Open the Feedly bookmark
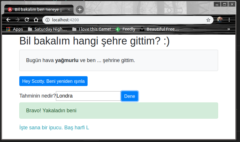Image resolution: width=240 pixels, height=142 pixels. [x=125, y=29]
